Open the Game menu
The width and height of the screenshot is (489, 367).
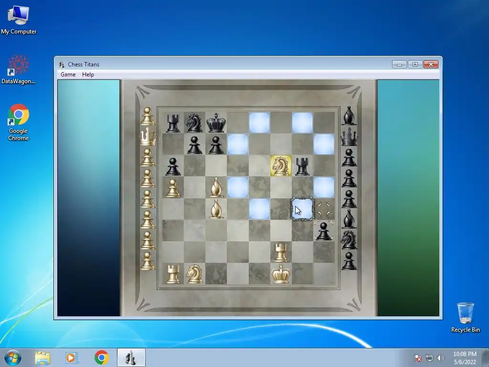pyautogui.click(x=68, y=74)
